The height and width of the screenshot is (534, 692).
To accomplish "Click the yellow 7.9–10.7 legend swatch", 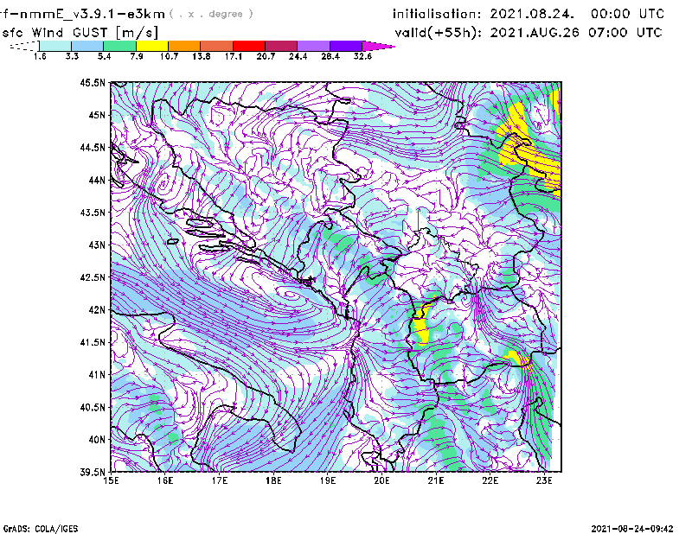I will tap(152, 46).
